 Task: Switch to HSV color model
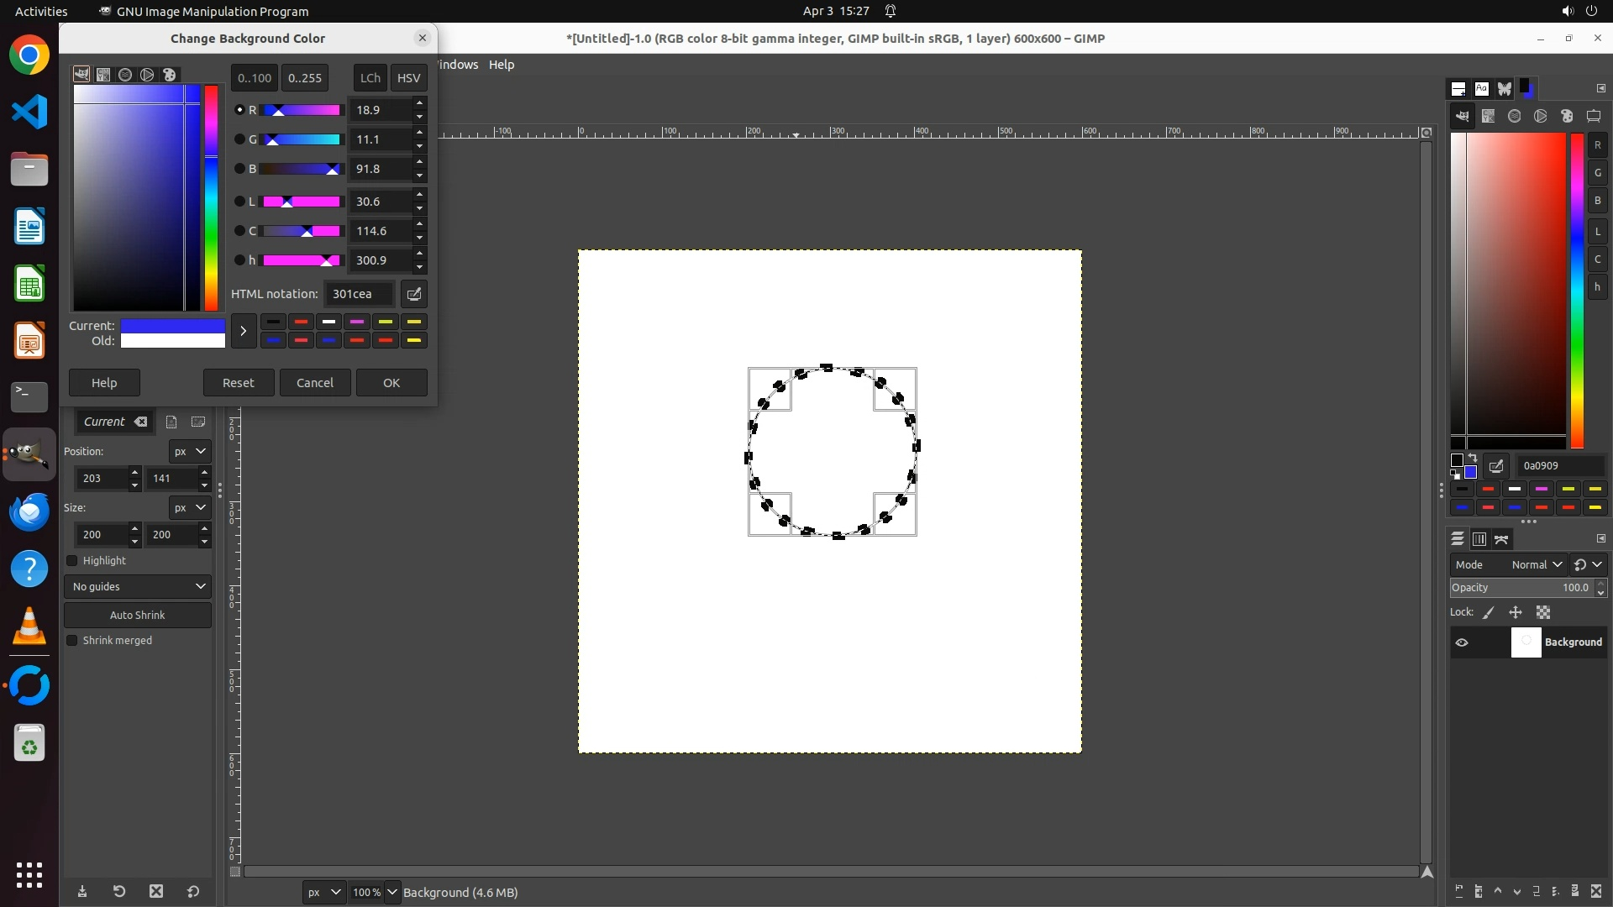coord(408,78)
